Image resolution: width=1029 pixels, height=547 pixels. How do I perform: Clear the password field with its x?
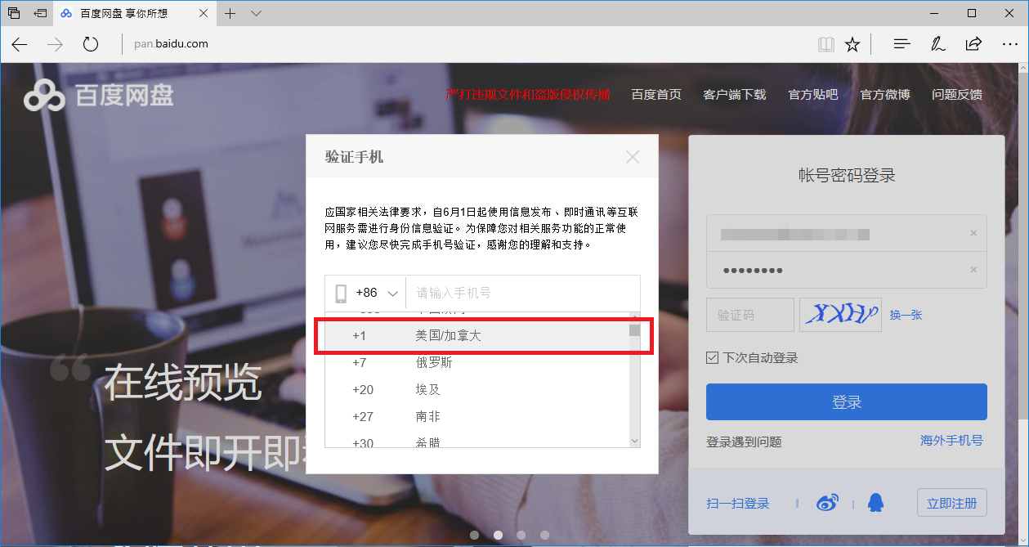(973, 270)
